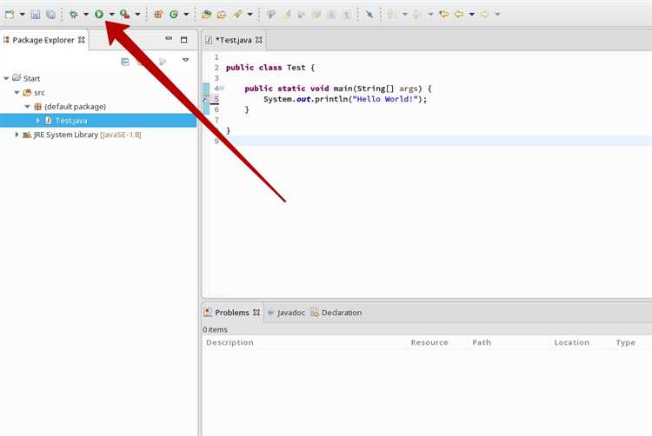Viewport: 652px width, 436px height.
Task: Expand the JRE System Library node
Action: pos(17,135)
